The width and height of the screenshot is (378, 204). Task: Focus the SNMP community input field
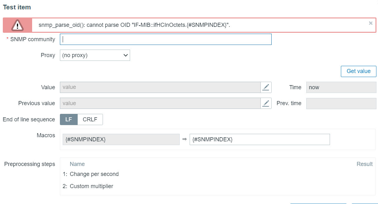[166, 39]
